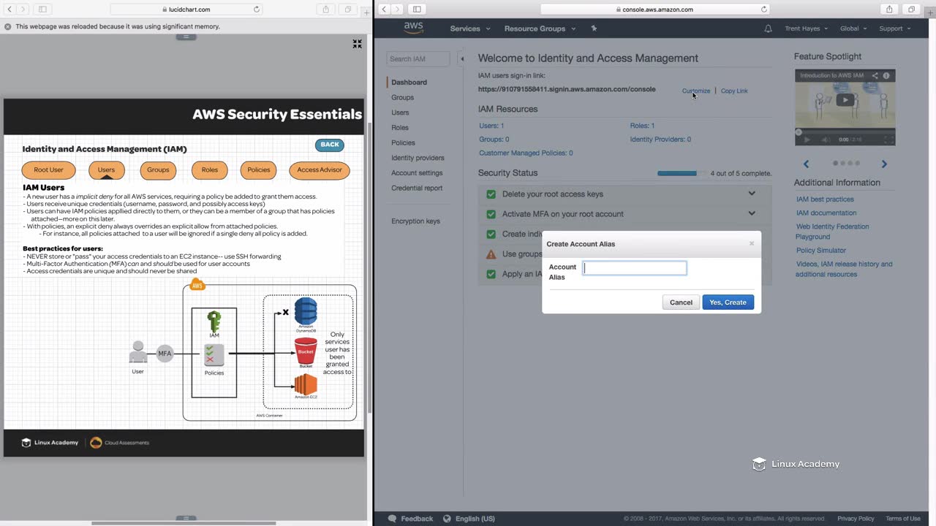
Task: Share the Introduction to AWS IAM video
Action: click(875, 75)
